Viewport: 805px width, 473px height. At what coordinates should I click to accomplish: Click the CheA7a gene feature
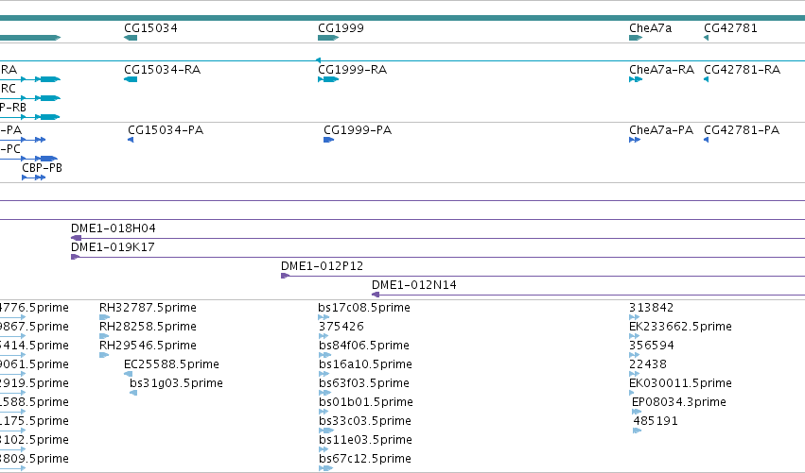click(x=636, y=38)
